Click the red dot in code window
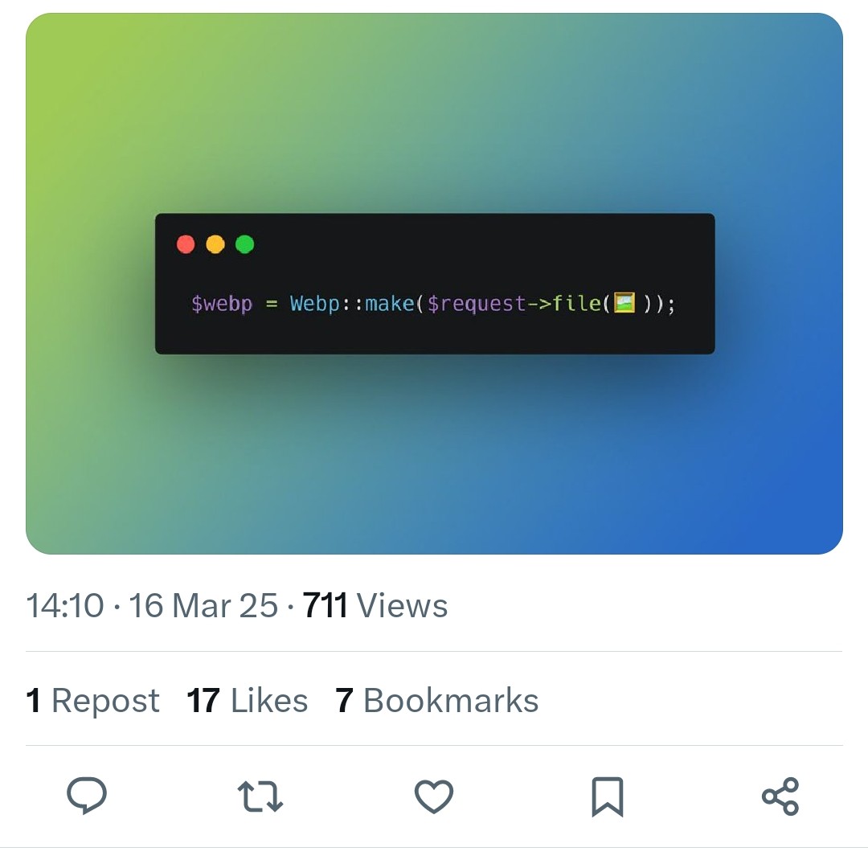The height and width of the screenshot is (868, 868). (x=186, y=244)
